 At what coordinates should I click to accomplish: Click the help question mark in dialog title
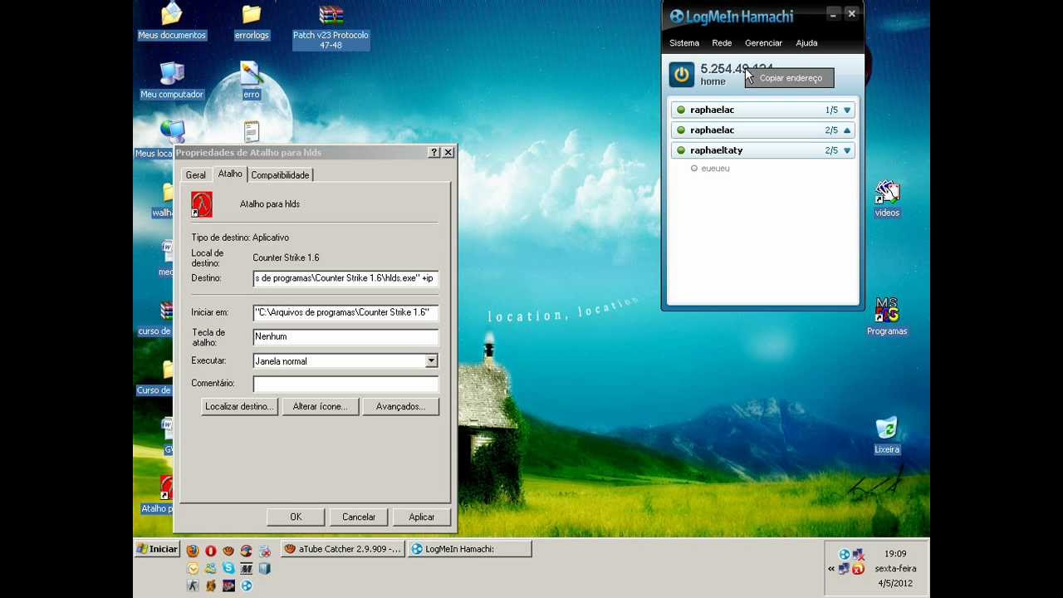pyautogui.click(x=434, y=153)
